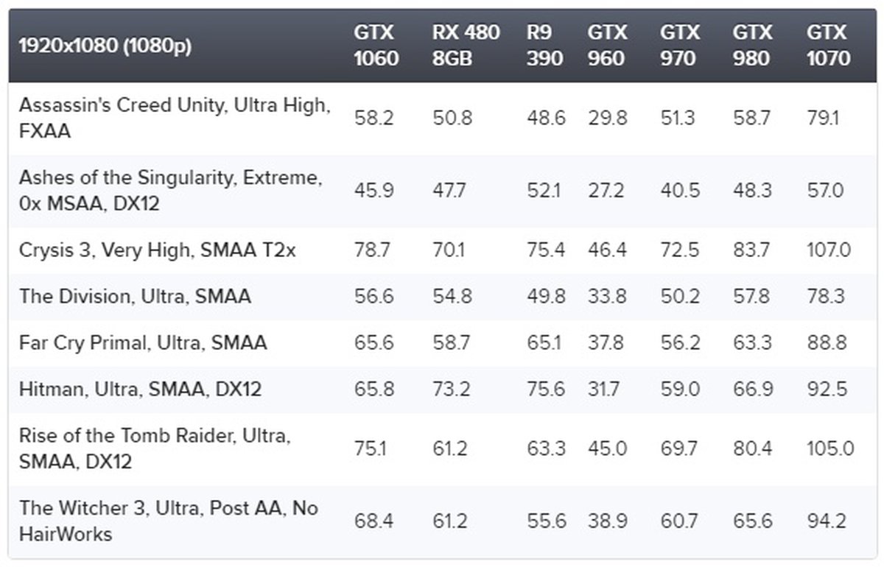
Task: Select the Ashes of the Singularity row label
Action: [x=170, y=190]
